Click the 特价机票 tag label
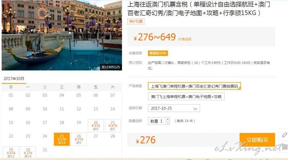This screenshot has width=288, height=160. point(136,22)
